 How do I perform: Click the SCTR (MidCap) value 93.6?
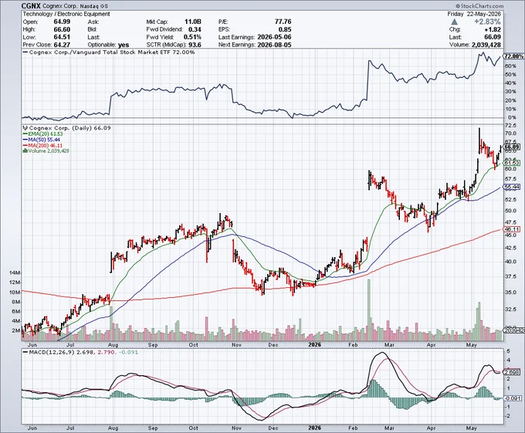tap(195, 45)
